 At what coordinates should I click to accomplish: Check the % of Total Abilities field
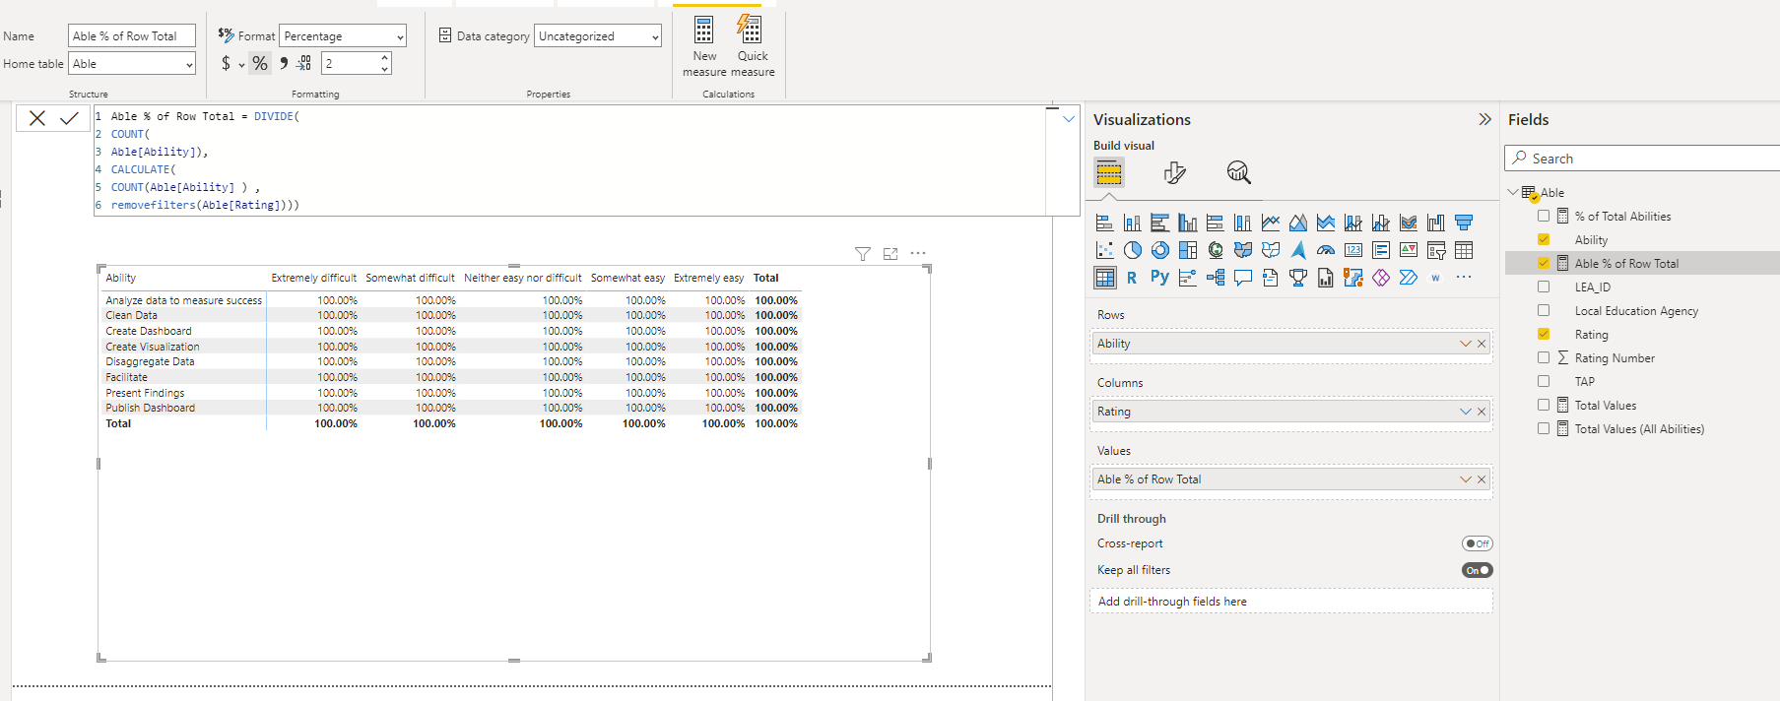pos(1544,216)
